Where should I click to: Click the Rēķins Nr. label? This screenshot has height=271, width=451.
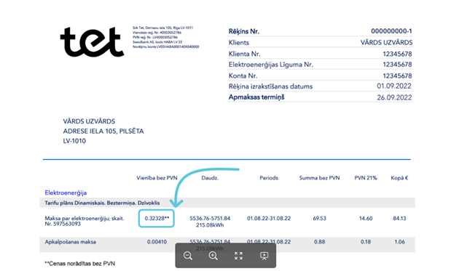click(244, 31)
